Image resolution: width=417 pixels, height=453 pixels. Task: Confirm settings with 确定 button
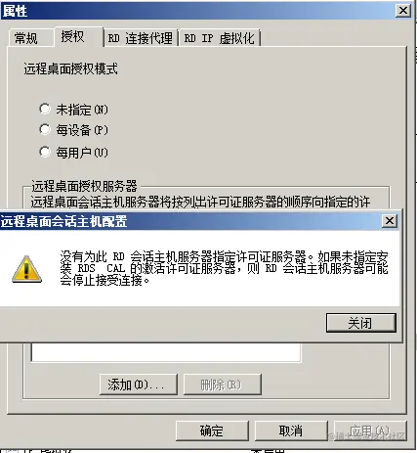tap(212, 430)
